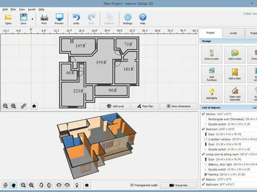Collapse the Bedroom item in object list
Image resolution: width=257 pixels, height=192 pixels.
[203, 129]
